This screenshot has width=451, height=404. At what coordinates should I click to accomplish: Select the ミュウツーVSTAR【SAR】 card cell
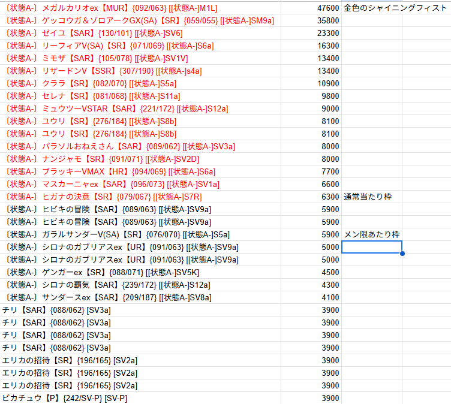tap(116, 108)
